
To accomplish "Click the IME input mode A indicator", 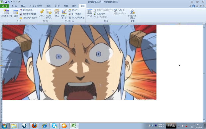I will point(149,126).
